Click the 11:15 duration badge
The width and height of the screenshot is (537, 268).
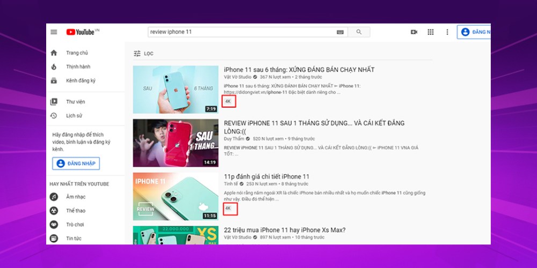click(x=210, y=215)
